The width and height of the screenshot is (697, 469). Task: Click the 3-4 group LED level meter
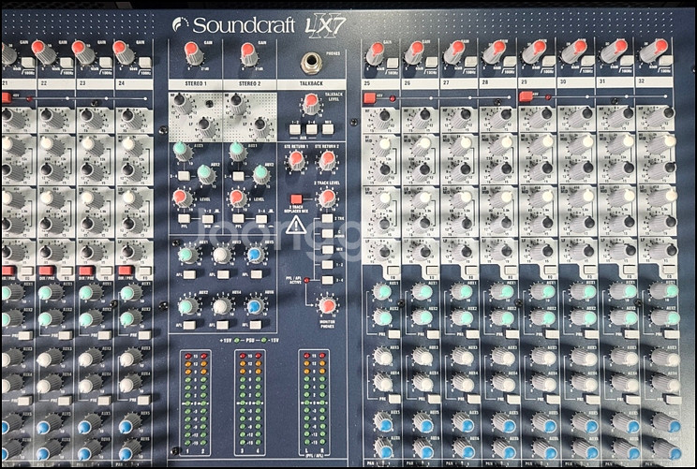(x=250, y=403)
